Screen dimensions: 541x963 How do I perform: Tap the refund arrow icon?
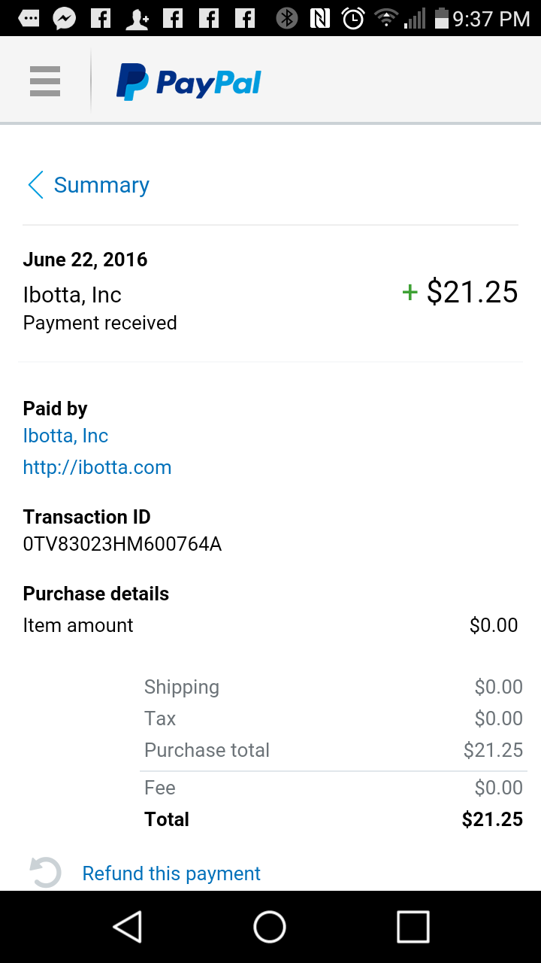[44, 871]
